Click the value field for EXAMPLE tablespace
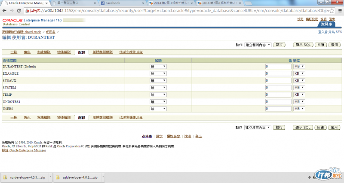 [x=278, y=73]
